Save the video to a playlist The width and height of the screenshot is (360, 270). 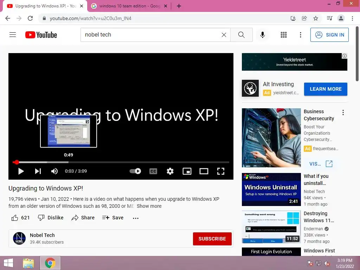pyautogui.click(x=113, y=218)
